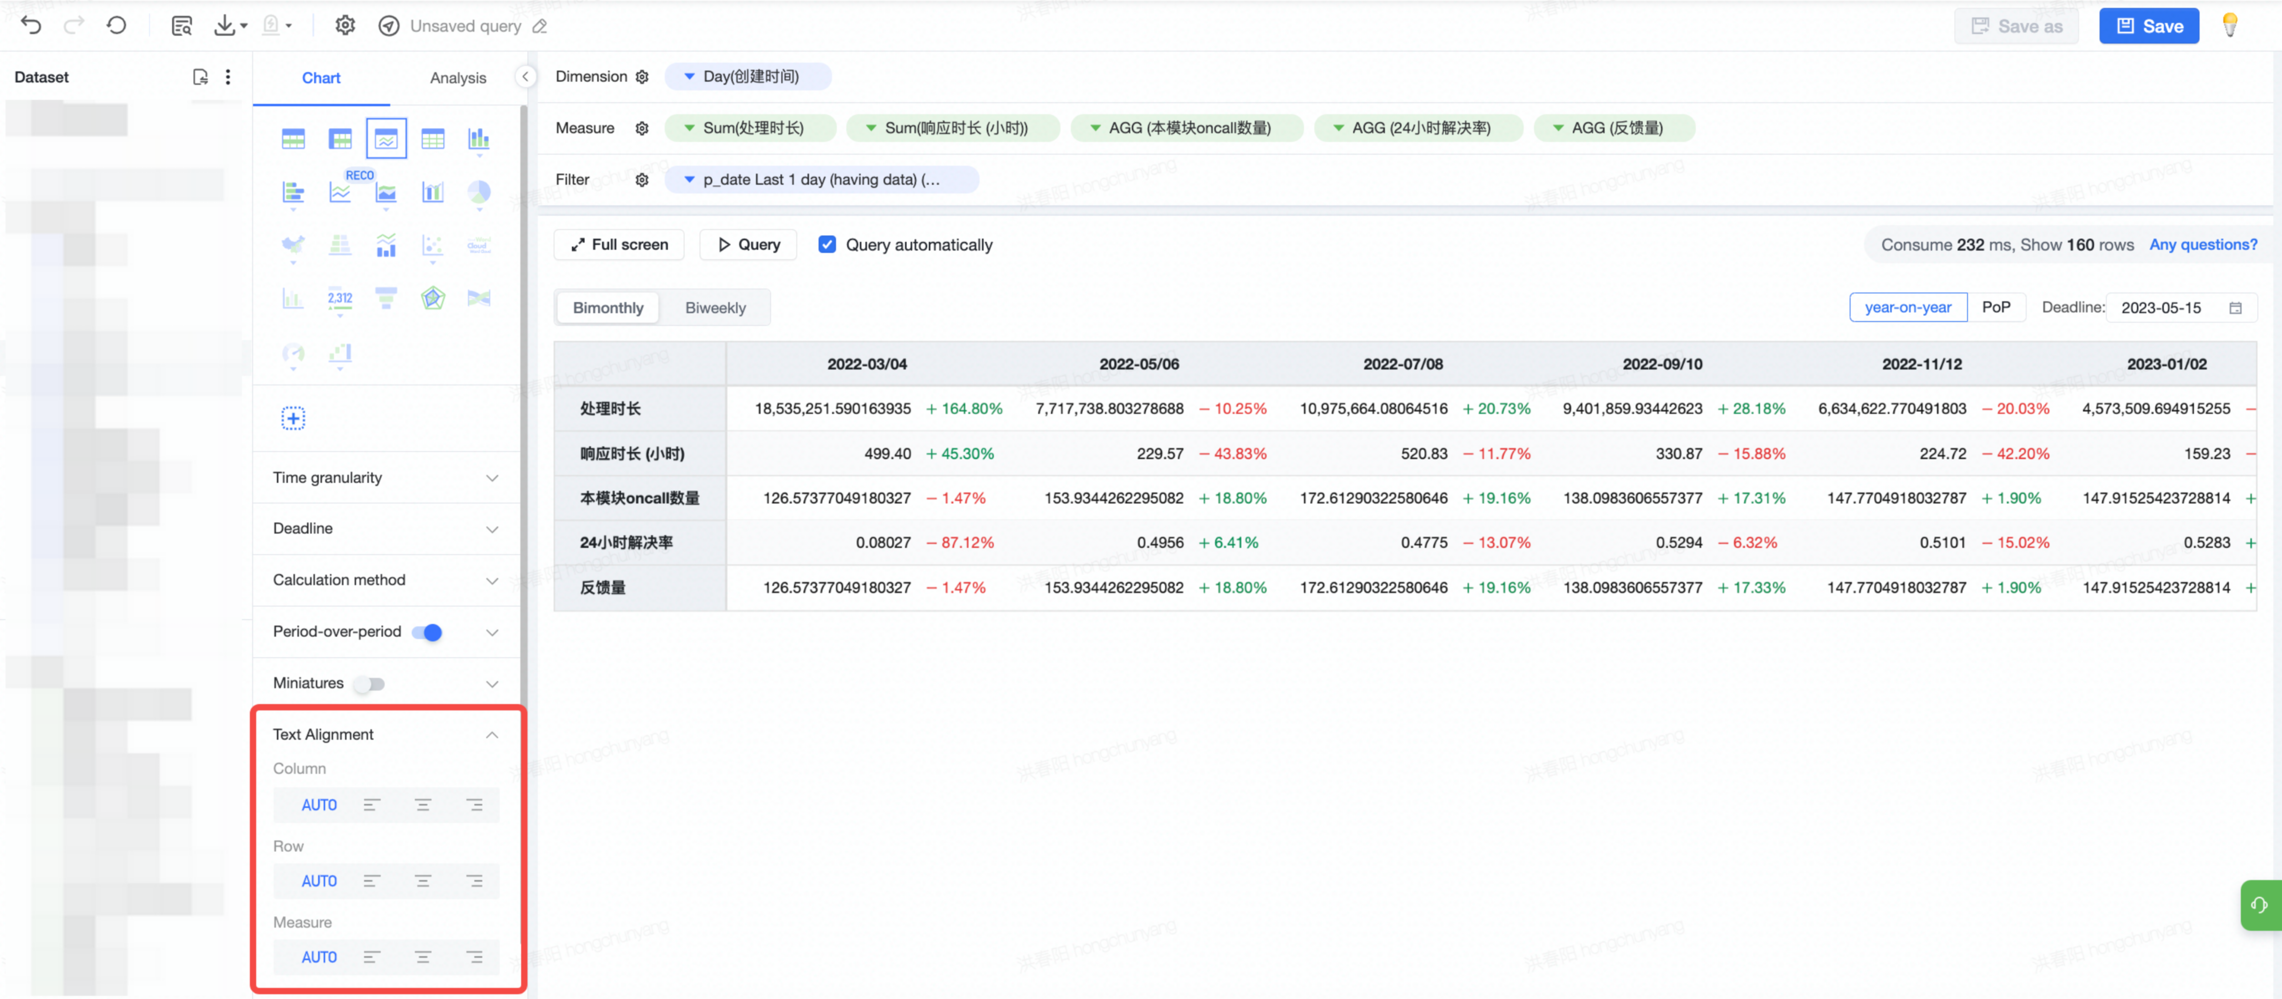Select the combined column-line chart type

coord(432,192)
